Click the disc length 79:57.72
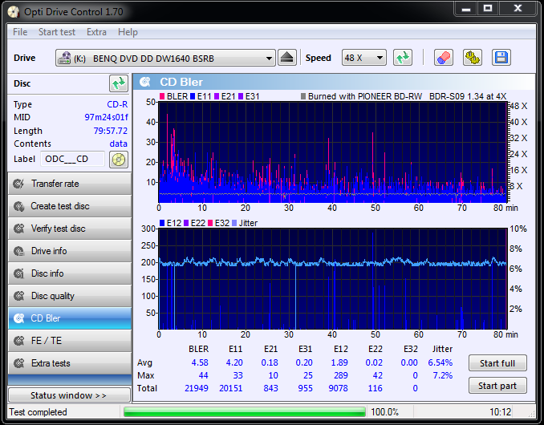The image size is (544, 425). coord(111,131)
